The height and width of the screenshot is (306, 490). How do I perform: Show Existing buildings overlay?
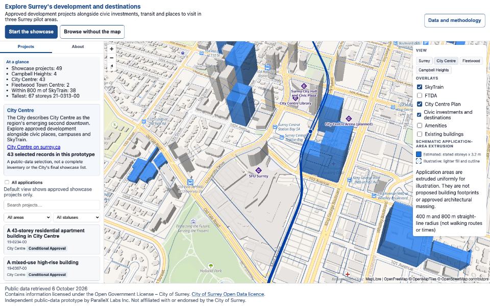click(x=420, y=134)
